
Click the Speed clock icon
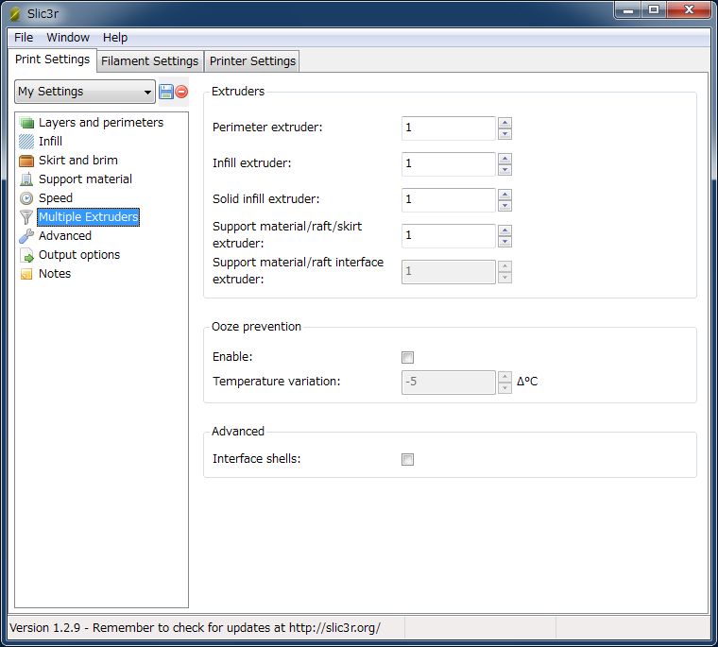coord(26,198)
